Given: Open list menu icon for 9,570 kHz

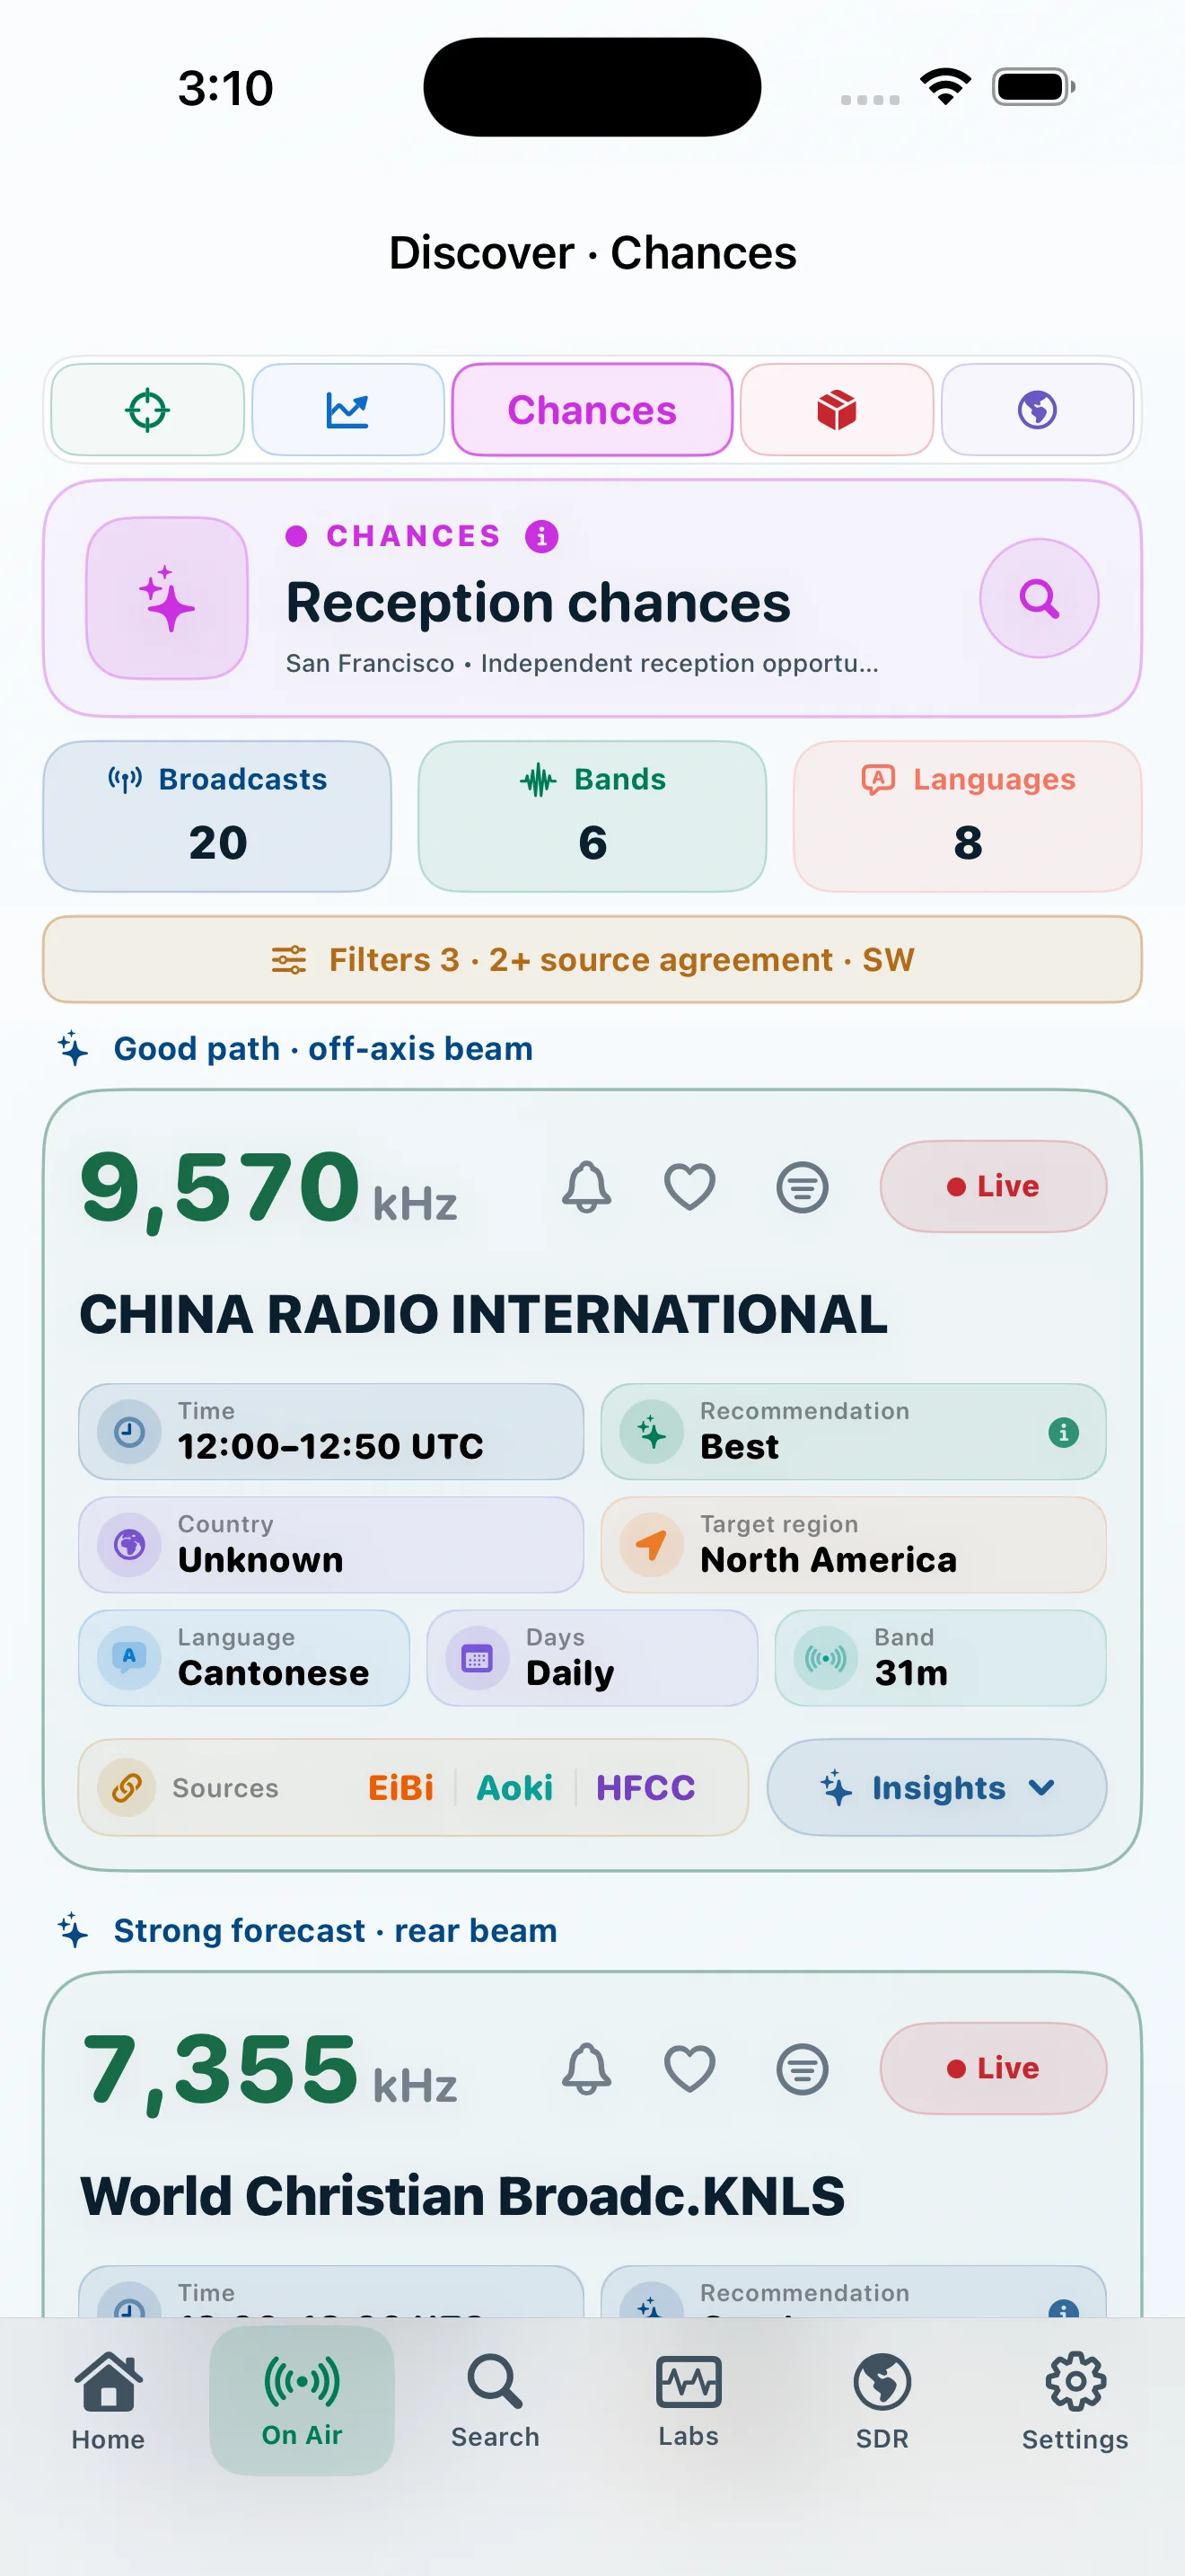Looking at the screenshot, I should point(803,1187).
